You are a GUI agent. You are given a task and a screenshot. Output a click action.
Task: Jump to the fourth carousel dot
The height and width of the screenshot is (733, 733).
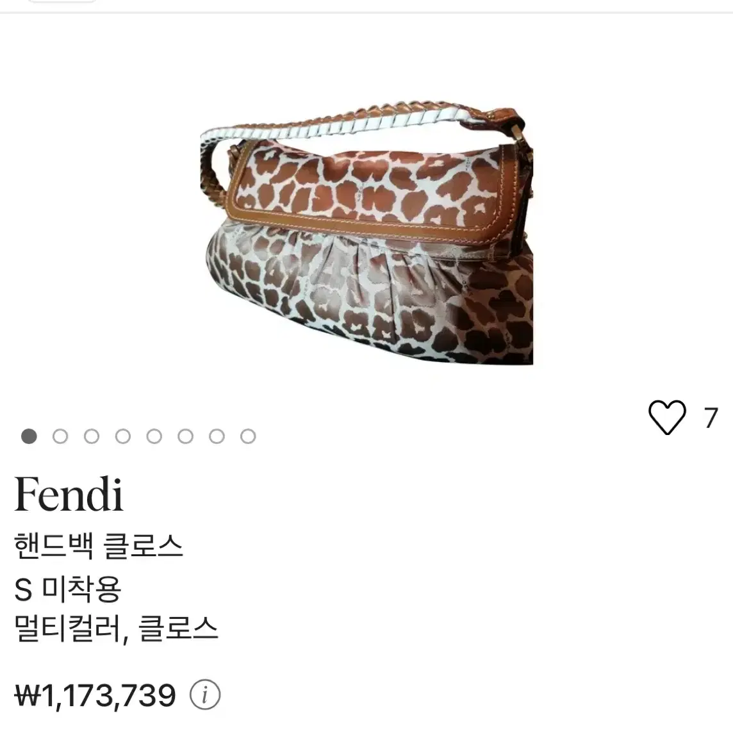(123, 436)
